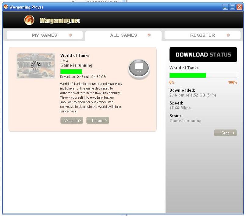Viewport: 246px width, 216px height.
Task: Click the arrow icon on REGISTER
Action: [x=228, y=35]
